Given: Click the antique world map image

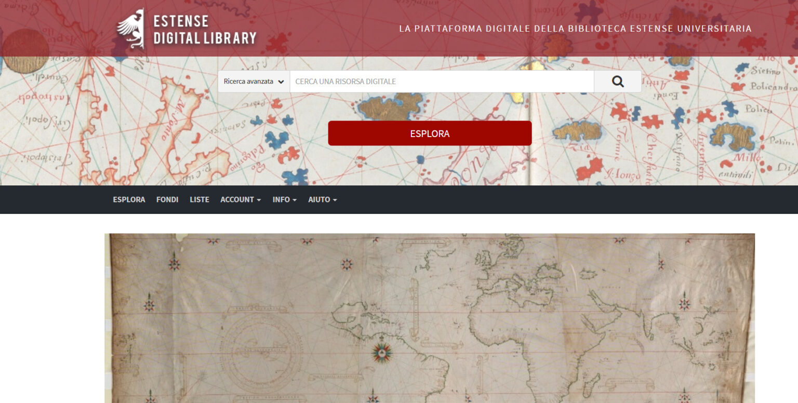Looking at the screenshot, I should click(x=430, y=318).
